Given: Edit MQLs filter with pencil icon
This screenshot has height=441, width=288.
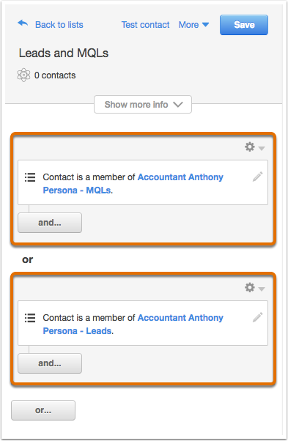Looking at the screenshot, I should coord(258,177).
